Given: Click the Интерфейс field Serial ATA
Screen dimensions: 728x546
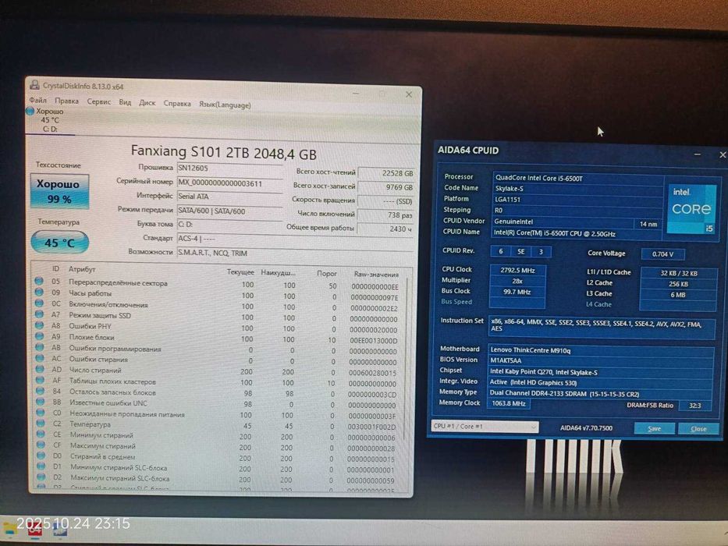Looking at the screenshot, I should (230, 197).
